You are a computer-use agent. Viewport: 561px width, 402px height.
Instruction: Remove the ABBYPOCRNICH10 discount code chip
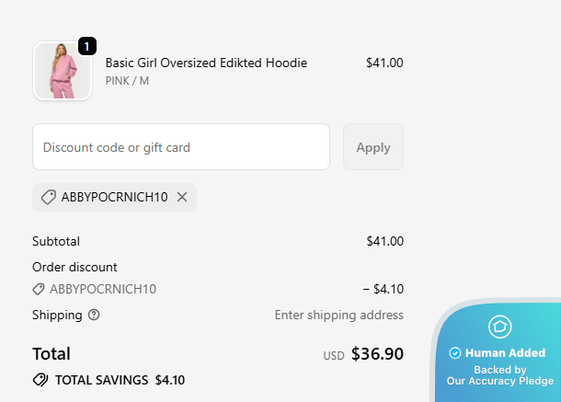click(182, 197)
